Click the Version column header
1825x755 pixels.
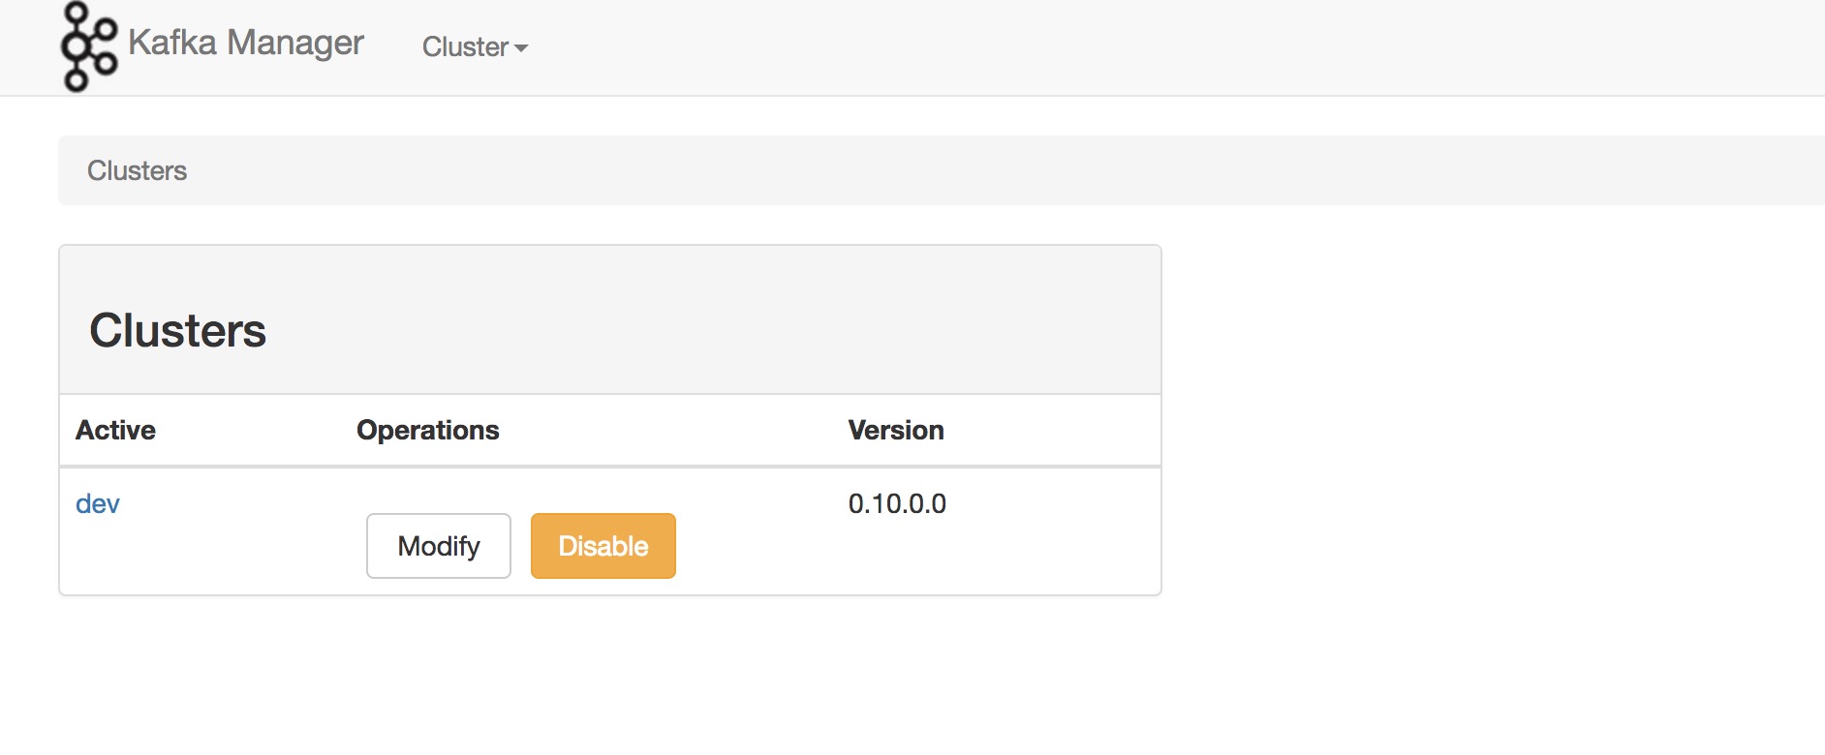point(896,430)
